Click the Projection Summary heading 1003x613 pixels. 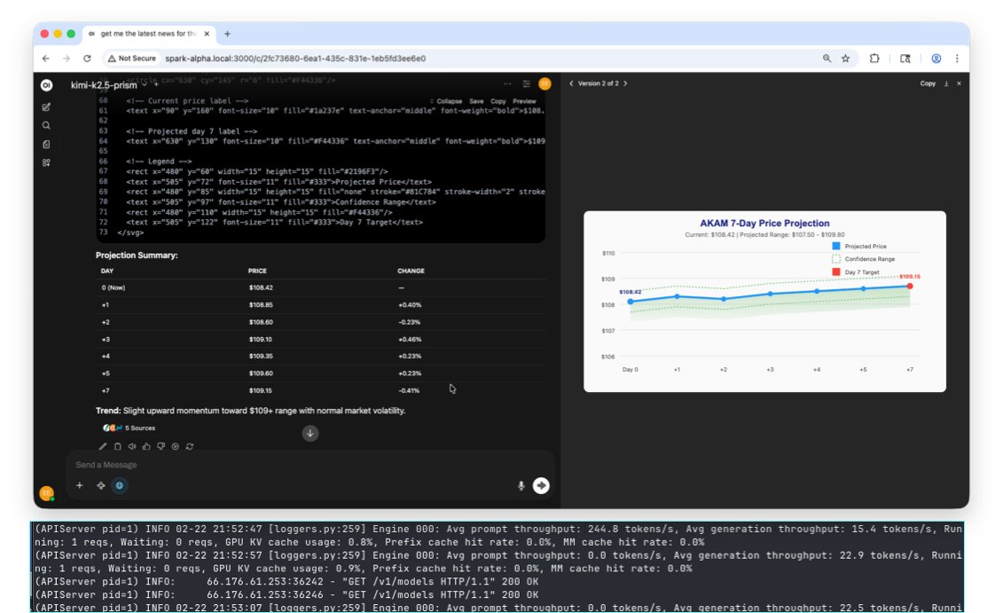(x=137, y=255)
